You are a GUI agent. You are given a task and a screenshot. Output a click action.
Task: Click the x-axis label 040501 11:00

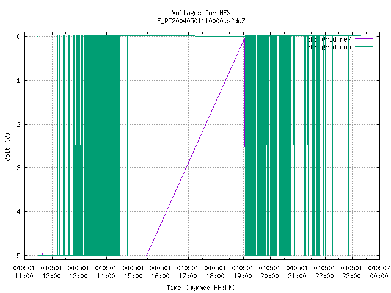point(24,272)
